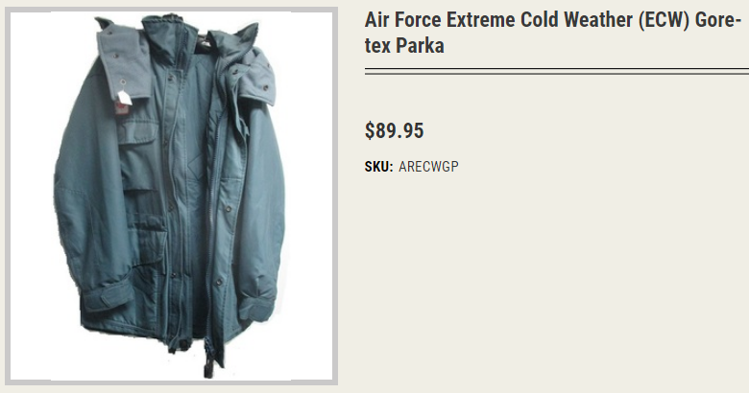Click the product title 'Air Force Extreme Cold Weather'
This screenshot has height=393, width=749.
(x=500, y=20)
